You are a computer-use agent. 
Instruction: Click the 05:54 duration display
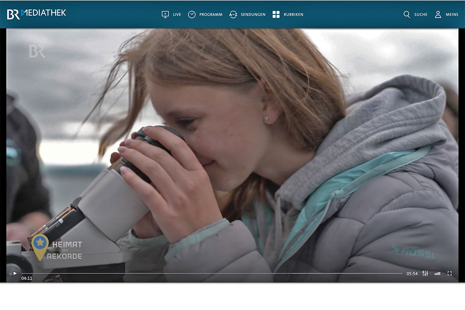point(412,274)
